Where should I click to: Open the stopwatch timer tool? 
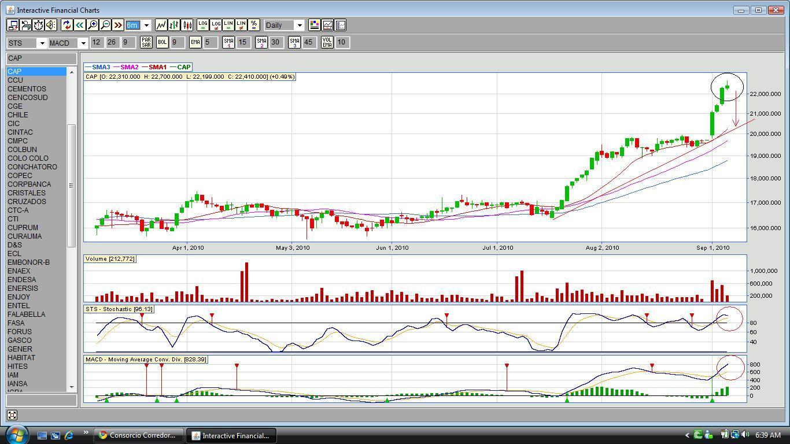point(38,25)
